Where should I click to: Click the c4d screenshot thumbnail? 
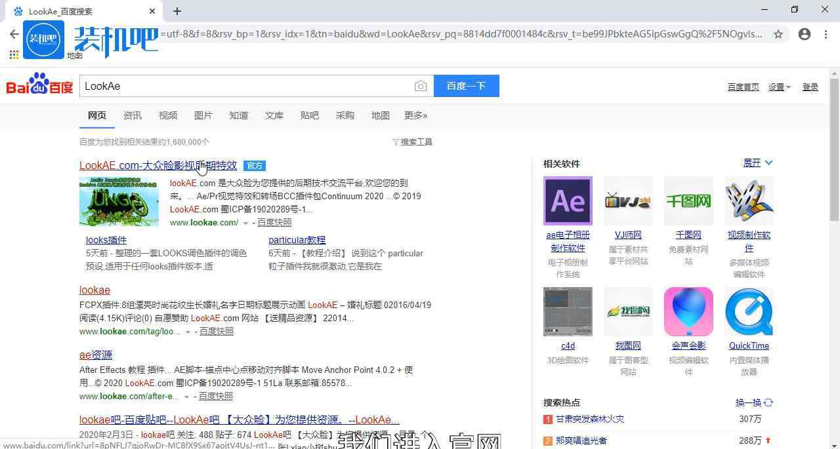[568, 311]
